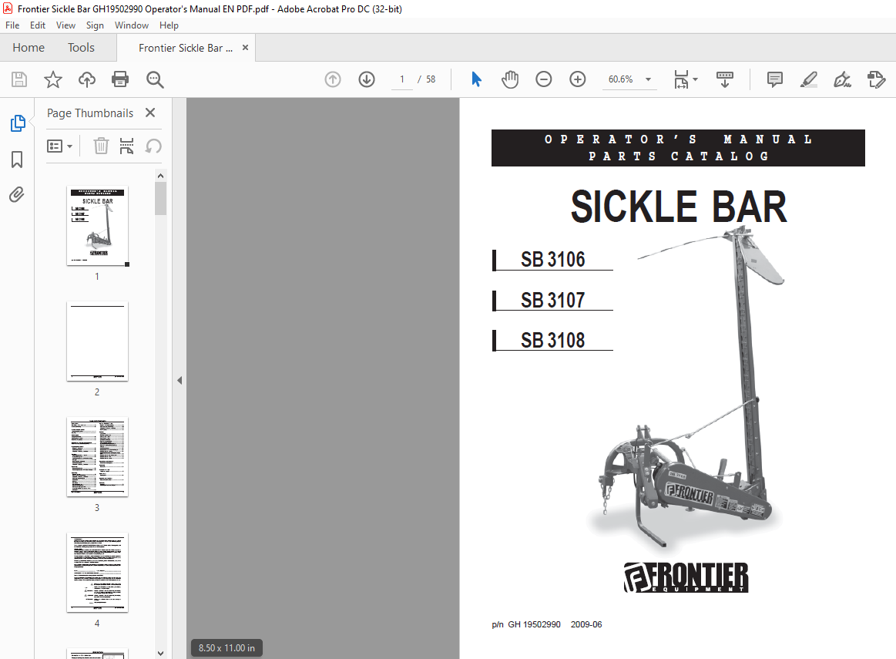Click the Insert pages thumbnail icon
896x659 pixels.
(126, 146)
